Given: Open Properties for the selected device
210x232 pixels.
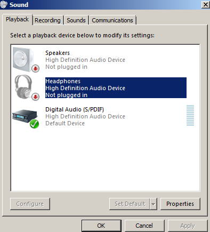Looking at the screenshot, I should tap(180, 204).
